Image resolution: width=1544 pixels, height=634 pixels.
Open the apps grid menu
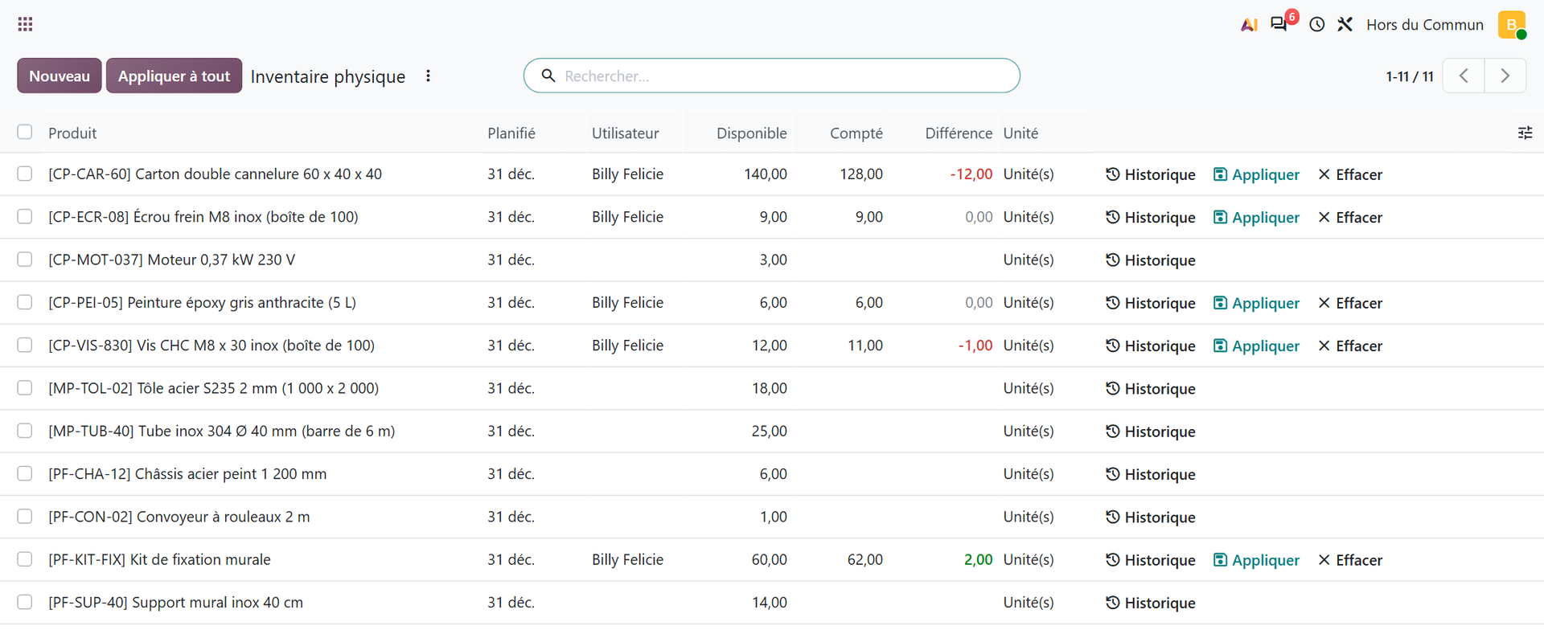[25, 24]
